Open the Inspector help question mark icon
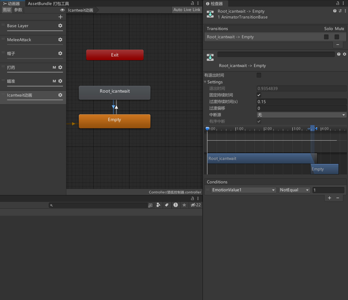The height and width of the screenshot is (300, 348). coord(335,11)
